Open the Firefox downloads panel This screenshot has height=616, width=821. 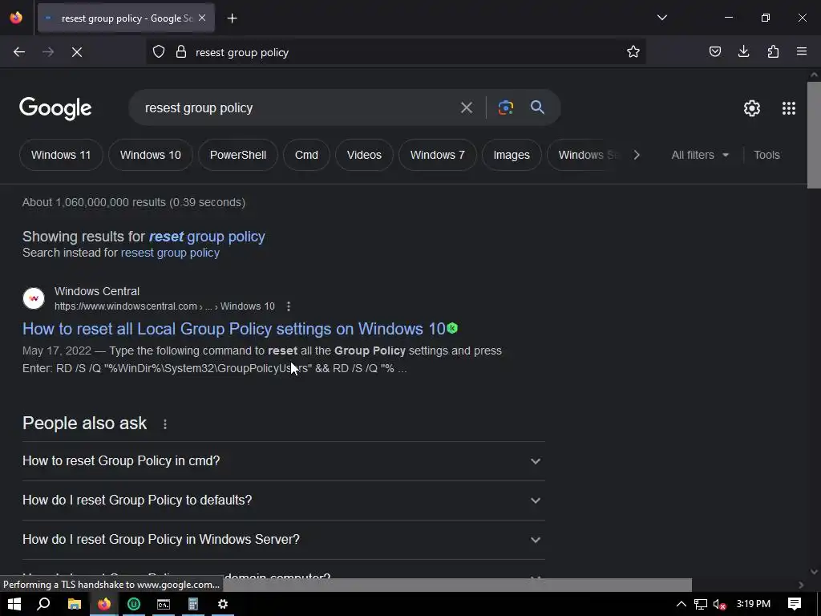743,51
